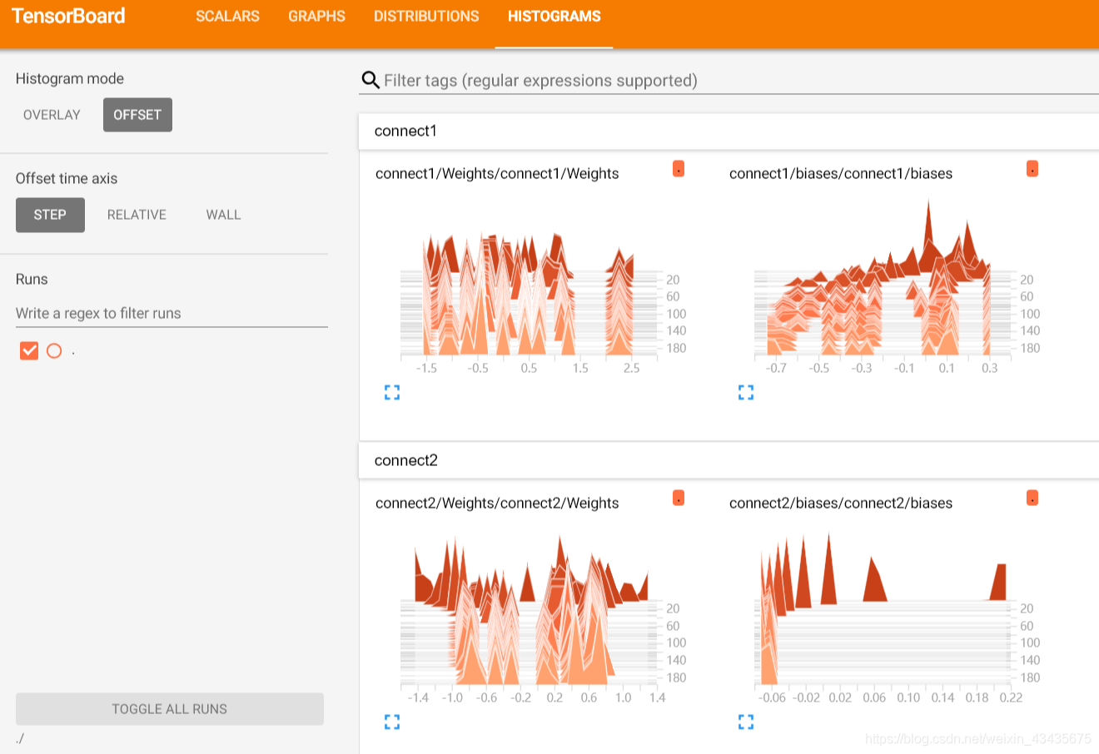Set the offset time axis to WALL
Viewport: 1099px width, 754px height.
pyautogui.click(x=223, y=215)
